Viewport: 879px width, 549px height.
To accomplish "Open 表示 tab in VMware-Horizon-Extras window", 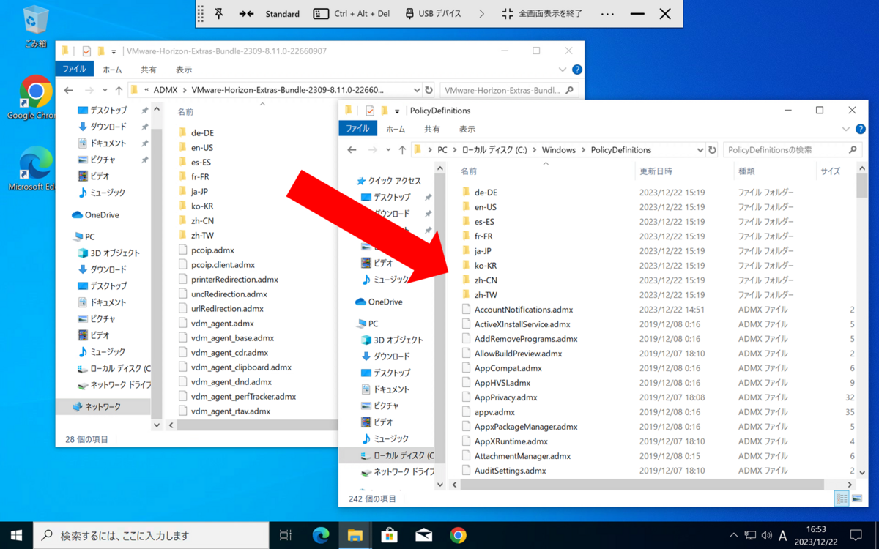I will pos(184,70).
